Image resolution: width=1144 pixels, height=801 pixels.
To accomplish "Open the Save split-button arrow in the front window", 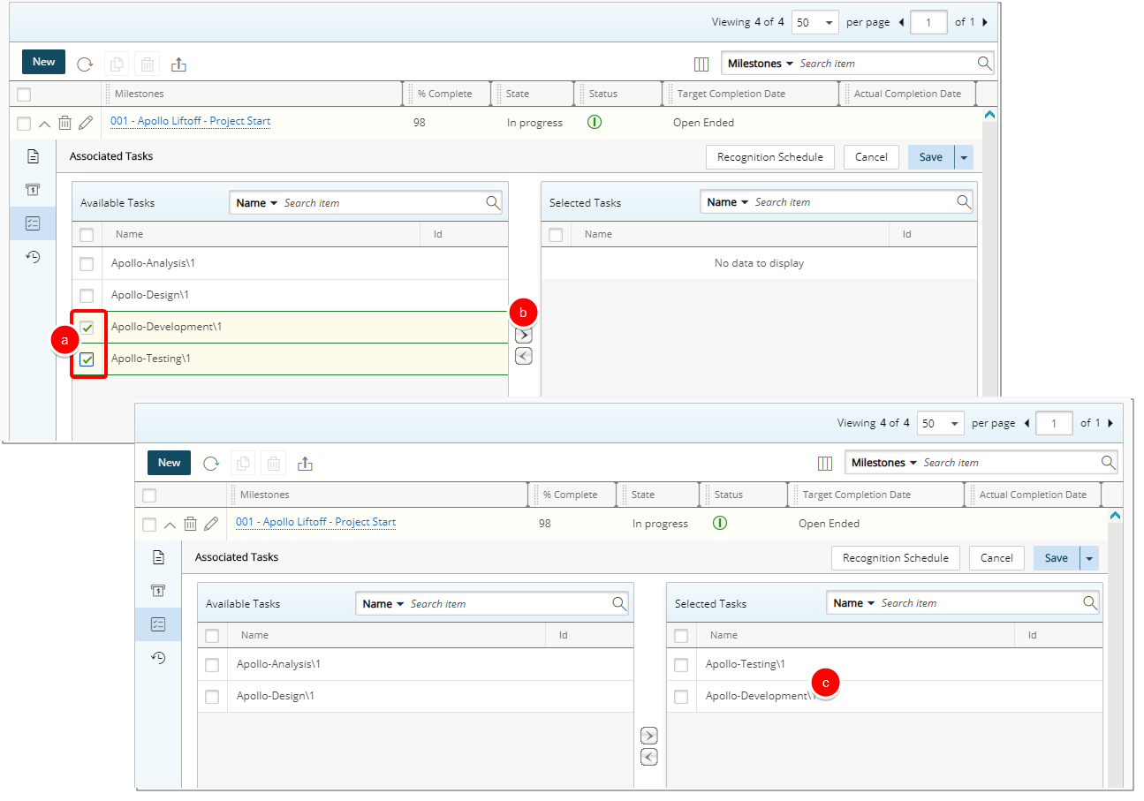I will (1089, 558).
